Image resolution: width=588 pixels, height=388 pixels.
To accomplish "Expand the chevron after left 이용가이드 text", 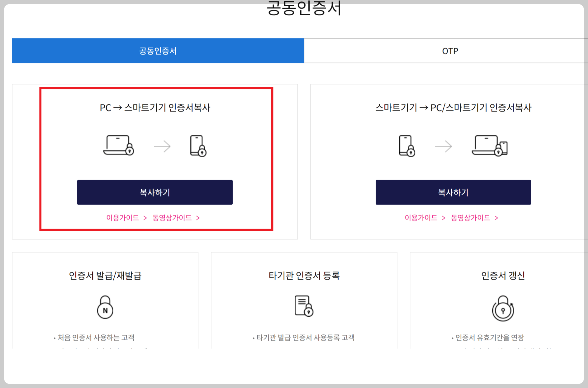I will tap(145, 218).
